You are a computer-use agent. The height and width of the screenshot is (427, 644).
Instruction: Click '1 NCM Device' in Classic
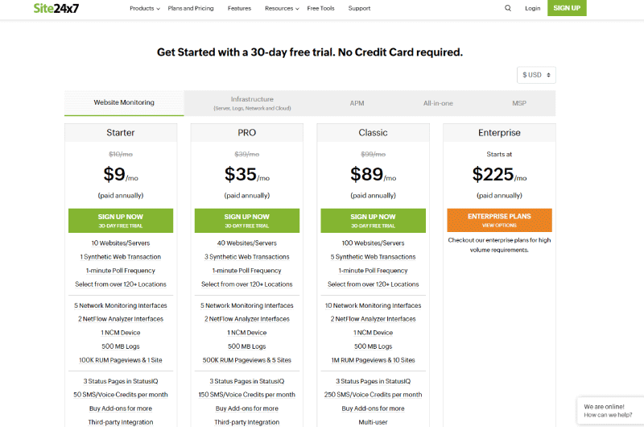point(373,333)
